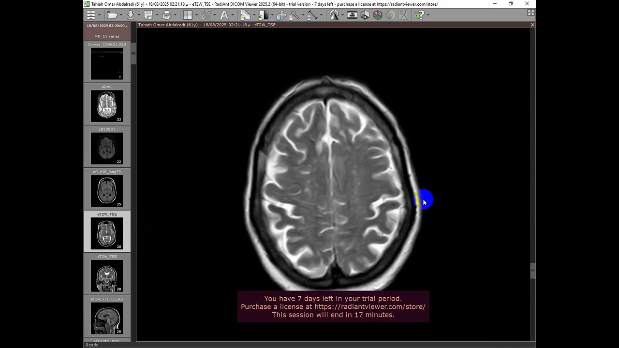The width and height of the screenshot is (619, 348).
Task: Click the help question mark icon
Action: pos(419,15)
